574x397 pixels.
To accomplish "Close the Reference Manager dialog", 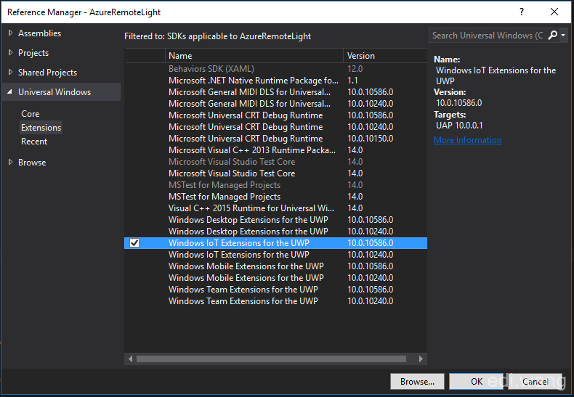I will tap(554, 12).
